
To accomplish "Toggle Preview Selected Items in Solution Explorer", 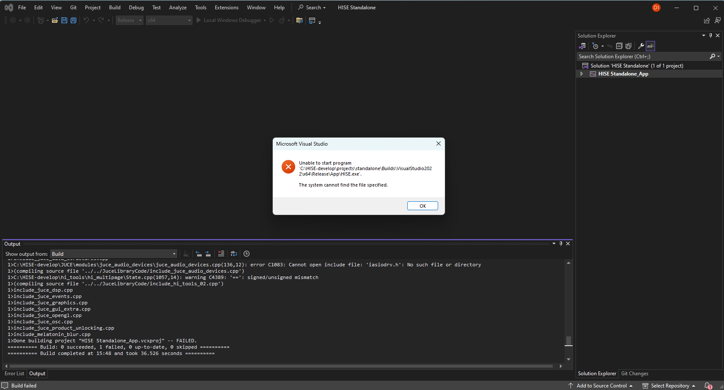I will click(x=650, y=46).
